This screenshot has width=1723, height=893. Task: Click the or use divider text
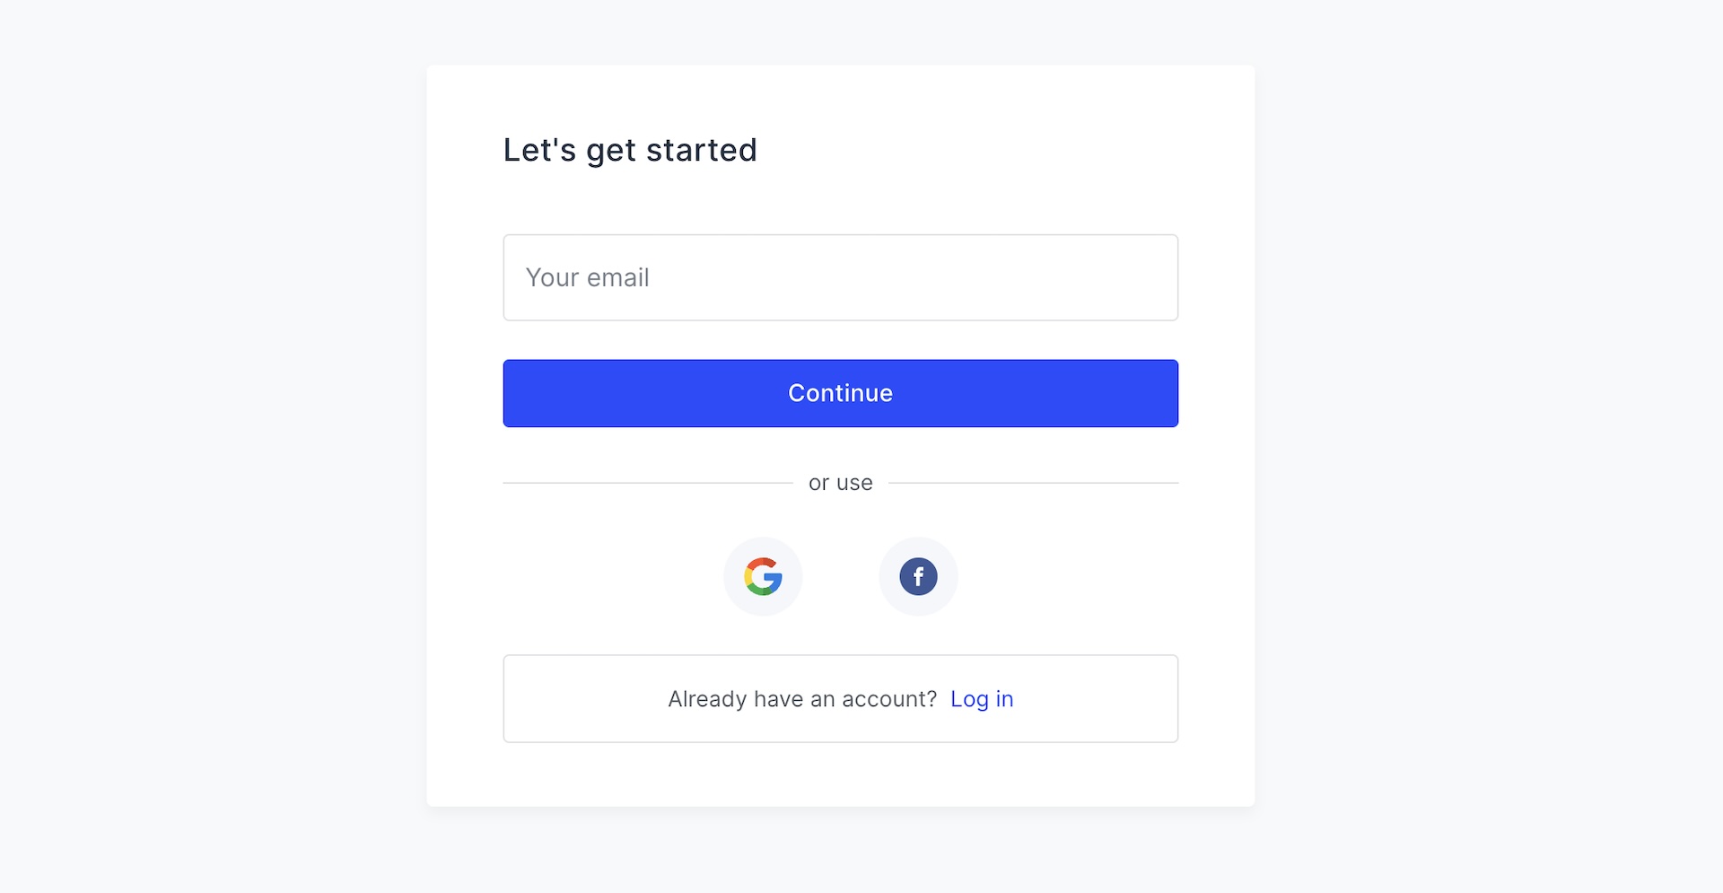click(840, 483)
